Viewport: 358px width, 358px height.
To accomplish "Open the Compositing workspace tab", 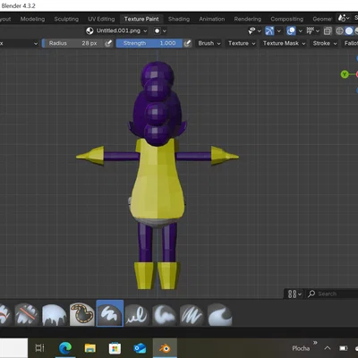I will [x=286, y=19].
